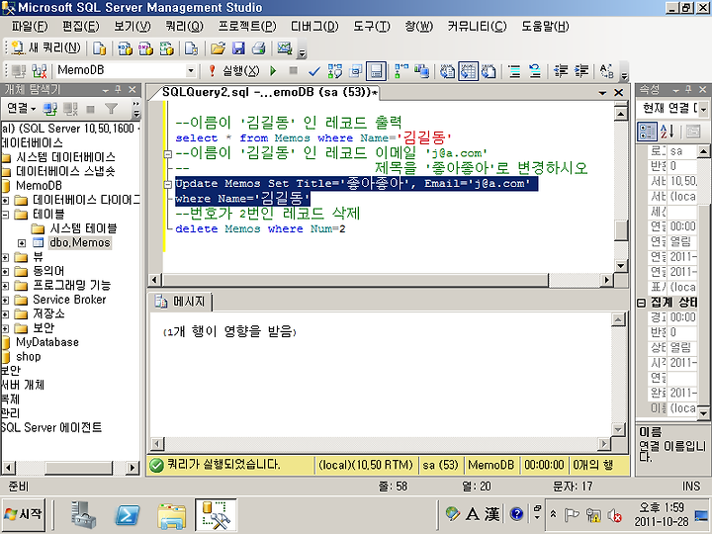The image size is (712, 534).
Task: Click the Print icon in the toolbar
Action: pyautogui.click(x=259, y=48)
